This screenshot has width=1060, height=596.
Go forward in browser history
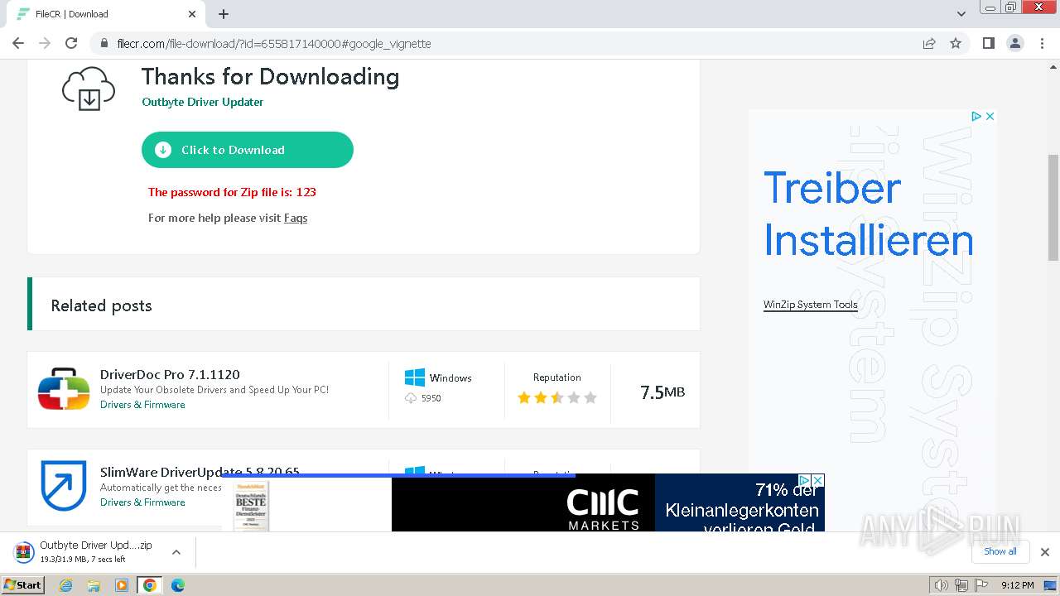[x=45, y=43]
